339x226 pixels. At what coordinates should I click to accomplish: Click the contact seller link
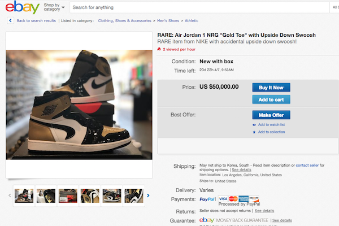tap(307, 165)
